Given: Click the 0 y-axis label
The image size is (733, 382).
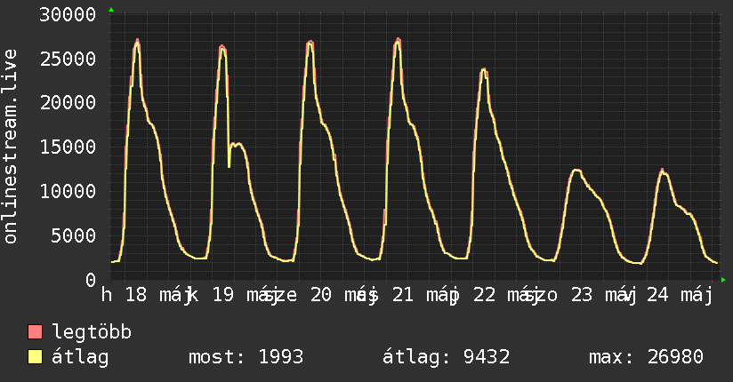Looking at the screenshot, I should pos(91,280).
